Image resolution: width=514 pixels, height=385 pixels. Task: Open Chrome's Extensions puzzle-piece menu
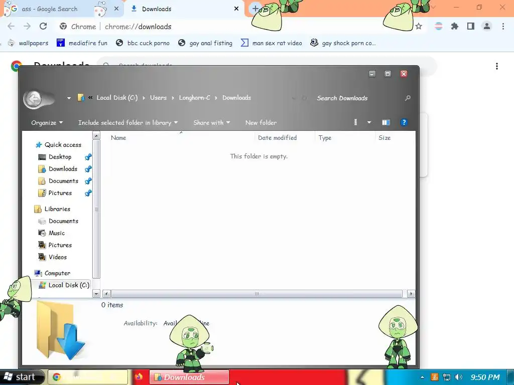(x=455, y=26)
